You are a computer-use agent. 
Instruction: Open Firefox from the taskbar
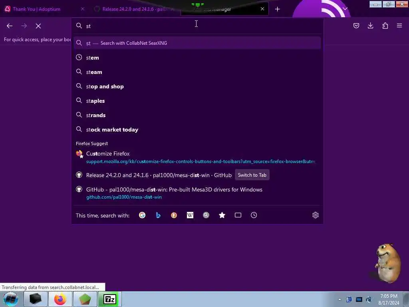[x=60, y=299]
